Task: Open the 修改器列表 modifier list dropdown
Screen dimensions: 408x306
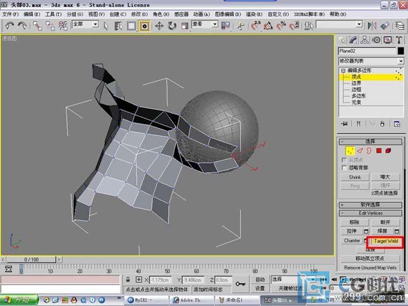Action: (x=371, y=61)
